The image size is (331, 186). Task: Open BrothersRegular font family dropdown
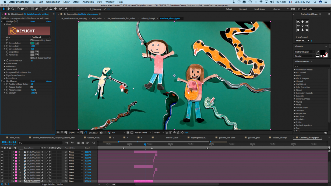tap(305, 52)
